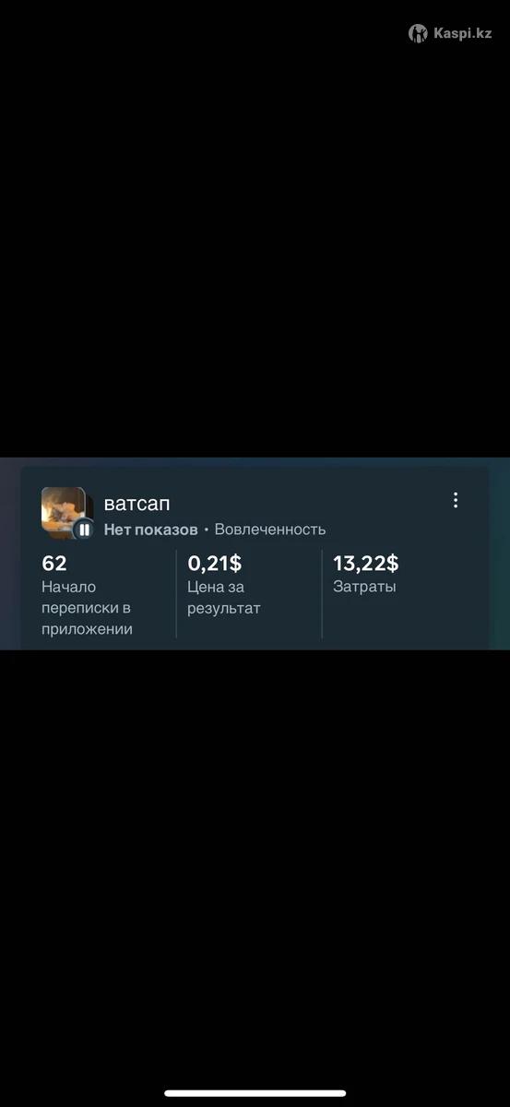This screenshot has width=510, height=1107.
Task: Click the Затраты label
Action: pyautogui.click(x=364, y=587)
